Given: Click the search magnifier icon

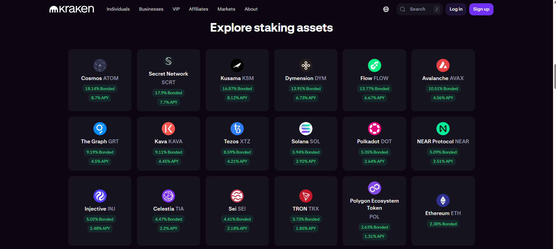Looking at the screenshot, I should pos(403,9).
